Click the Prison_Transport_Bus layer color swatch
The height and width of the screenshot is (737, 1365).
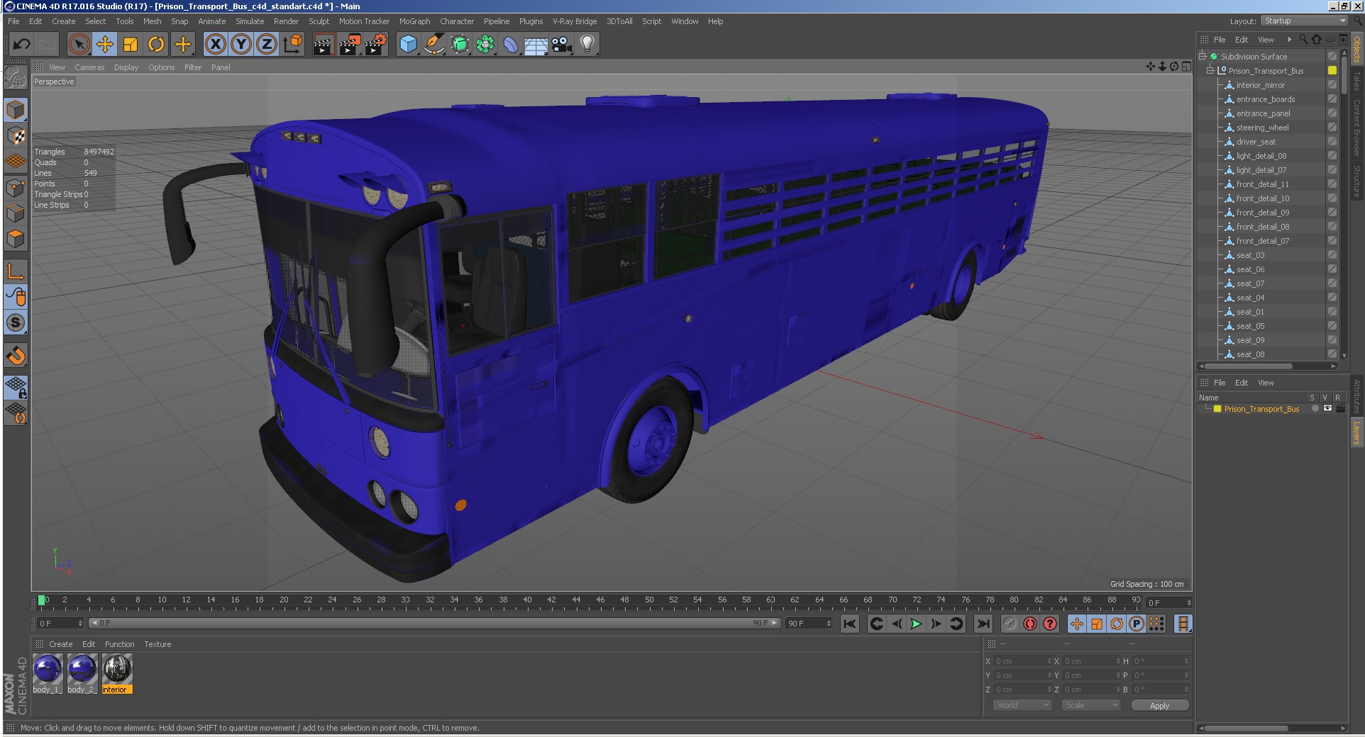1217,409
